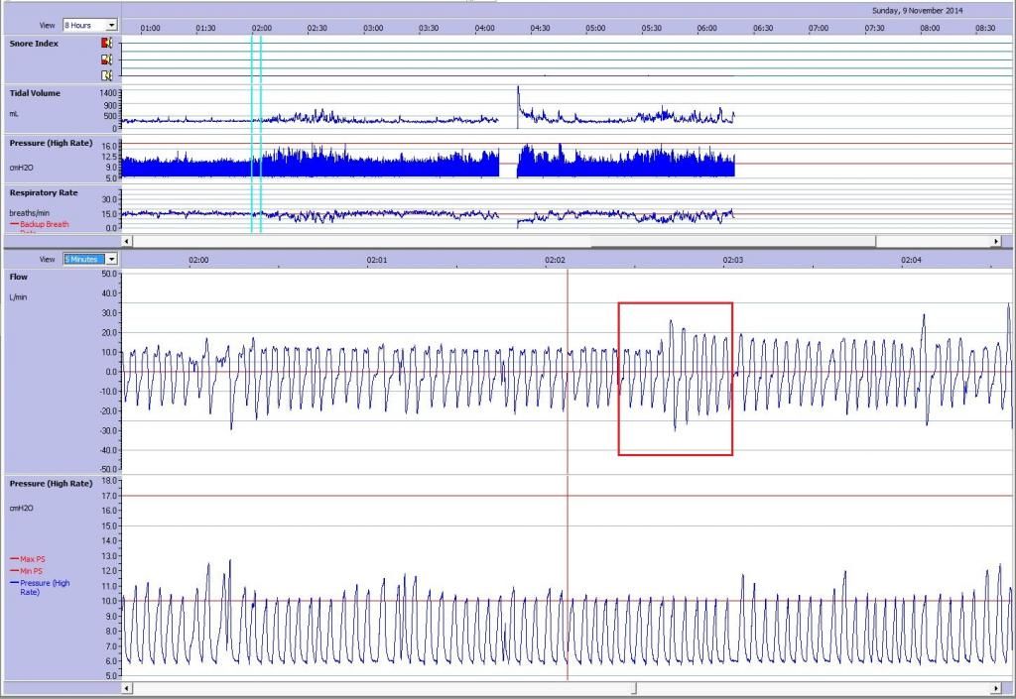Select the Flow channel label
Screen dimensions: 1016x699
19,277
